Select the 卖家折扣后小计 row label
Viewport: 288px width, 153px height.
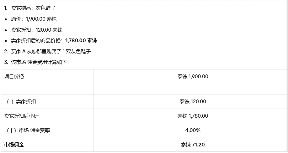pos(21,116)
